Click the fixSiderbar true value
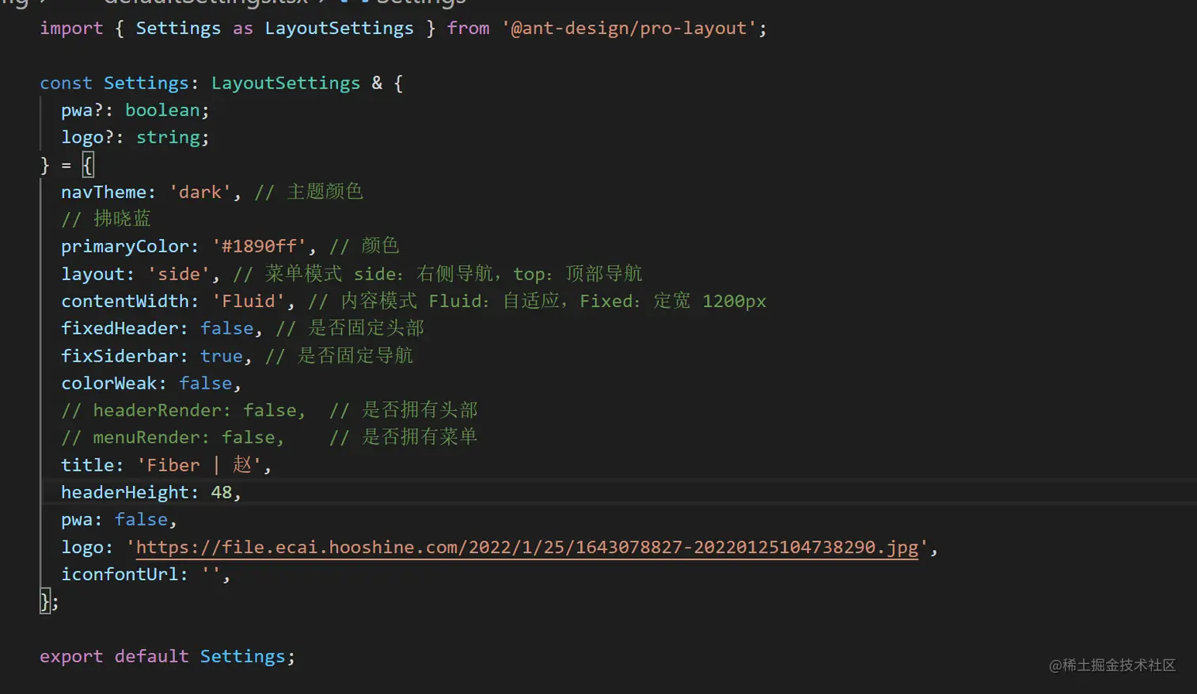This screenshot has width=1197, height=694. 221,356
